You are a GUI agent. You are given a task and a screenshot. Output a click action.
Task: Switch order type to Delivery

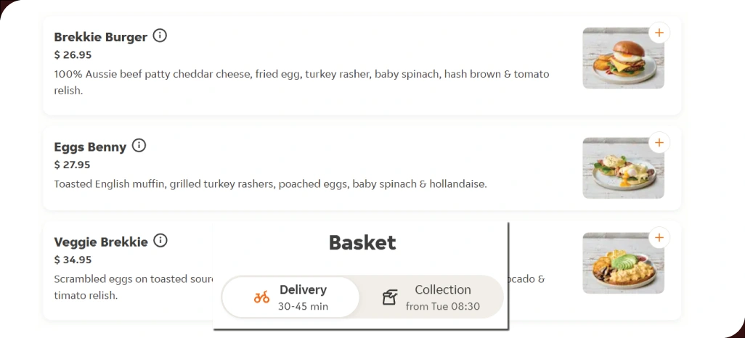(x=290, y=297)
